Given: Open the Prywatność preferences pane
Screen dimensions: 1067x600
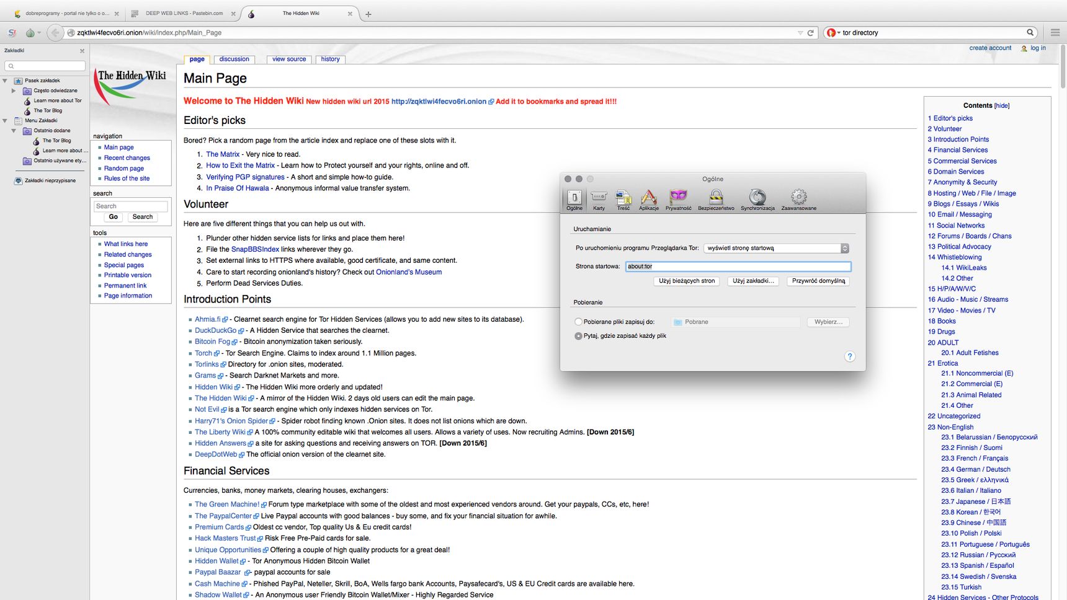Looking at the screenshot, I should tap(678, 200).
